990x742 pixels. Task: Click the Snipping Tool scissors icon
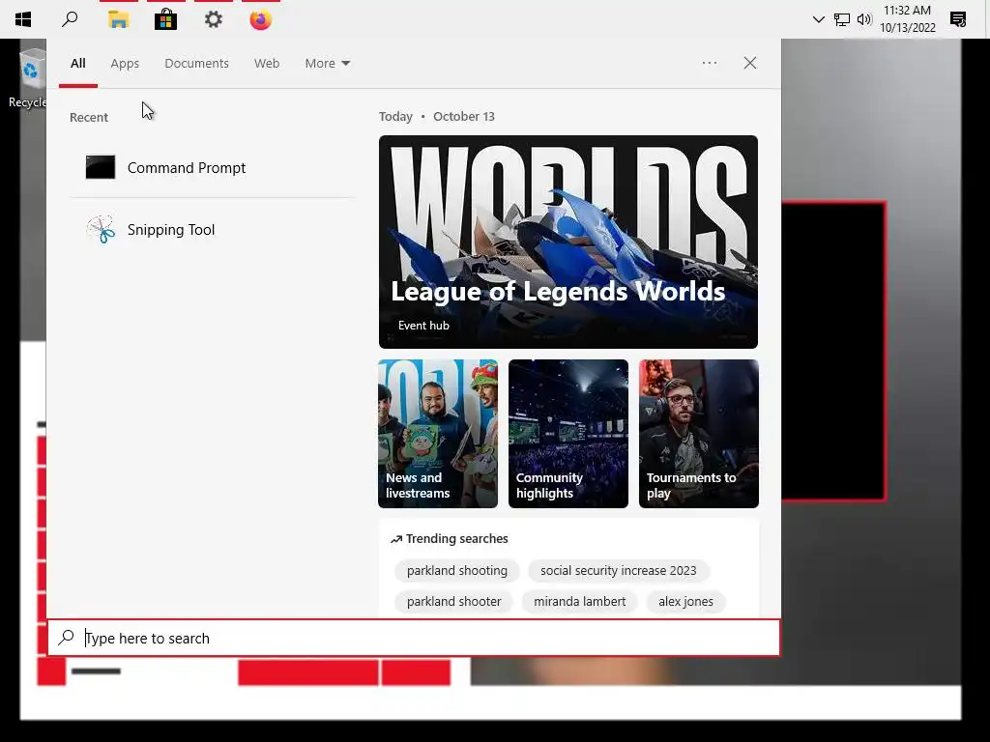(x=101, y=229)
